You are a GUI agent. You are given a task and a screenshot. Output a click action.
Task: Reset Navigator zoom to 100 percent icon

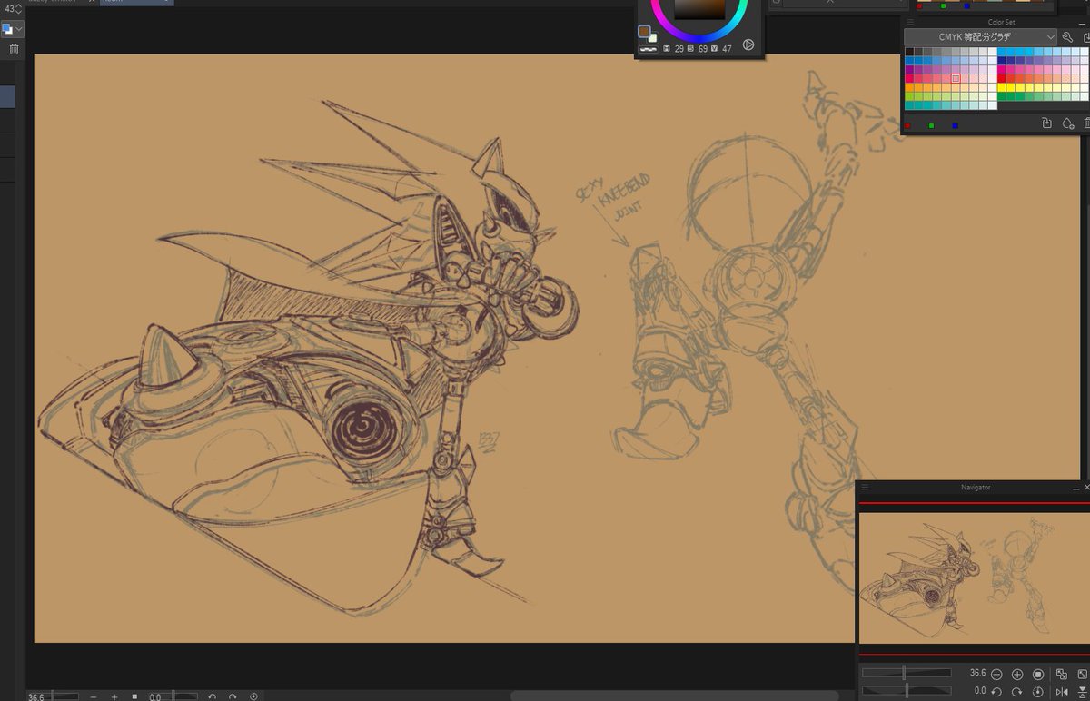[x=1038, y=674]
